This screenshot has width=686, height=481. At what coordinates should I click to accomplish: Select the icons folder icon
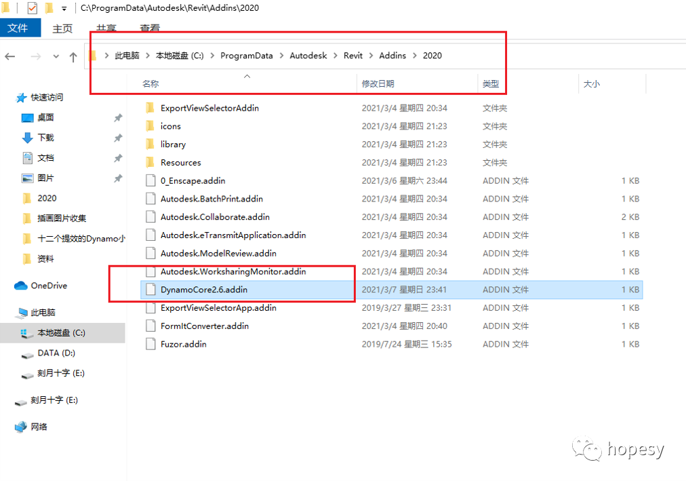[150, 126]
